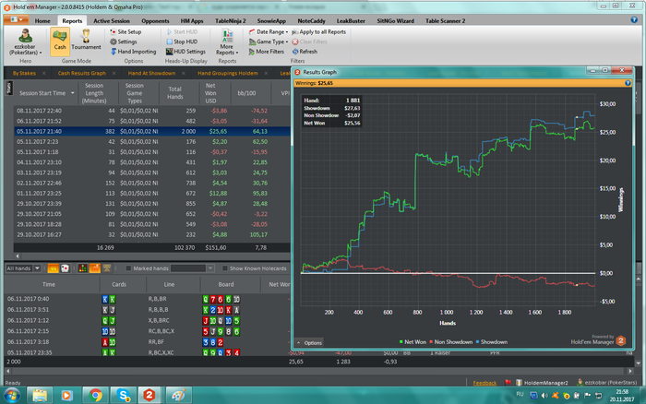Toggle Marked hands checkbox
This screenshot has width=646, height=404.
pyautogui.click(x=128, y=268)
